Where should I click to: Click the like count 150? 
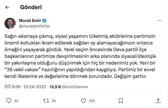92,101
